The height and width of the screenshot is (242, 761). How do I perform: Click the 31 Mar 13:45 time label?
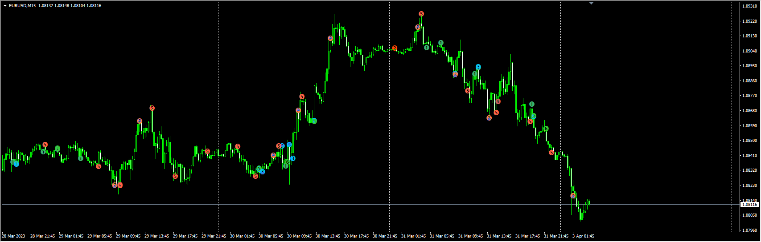tap(499, 236)
